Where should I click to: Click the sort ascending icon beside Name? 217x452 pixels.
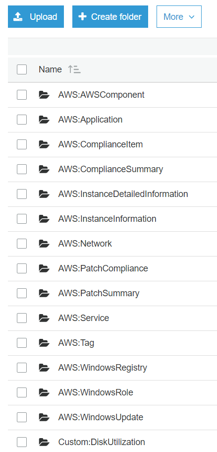(74, 69)
